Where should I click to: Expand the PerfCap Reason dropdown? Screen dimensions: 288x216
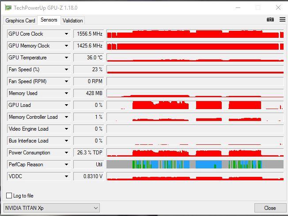[x=67, y=165]
